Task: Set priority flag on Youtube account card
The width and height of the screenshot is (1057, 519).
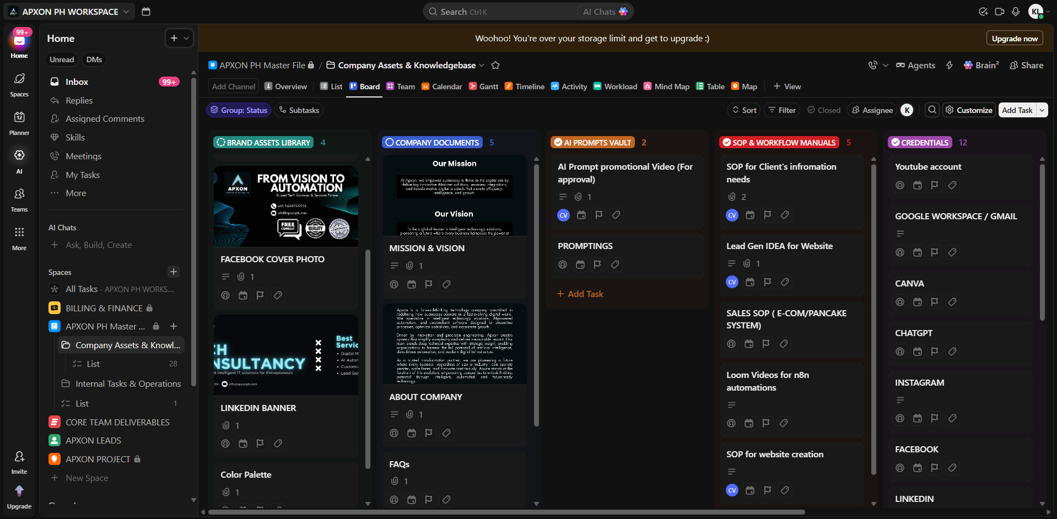Action: [935, 185]
